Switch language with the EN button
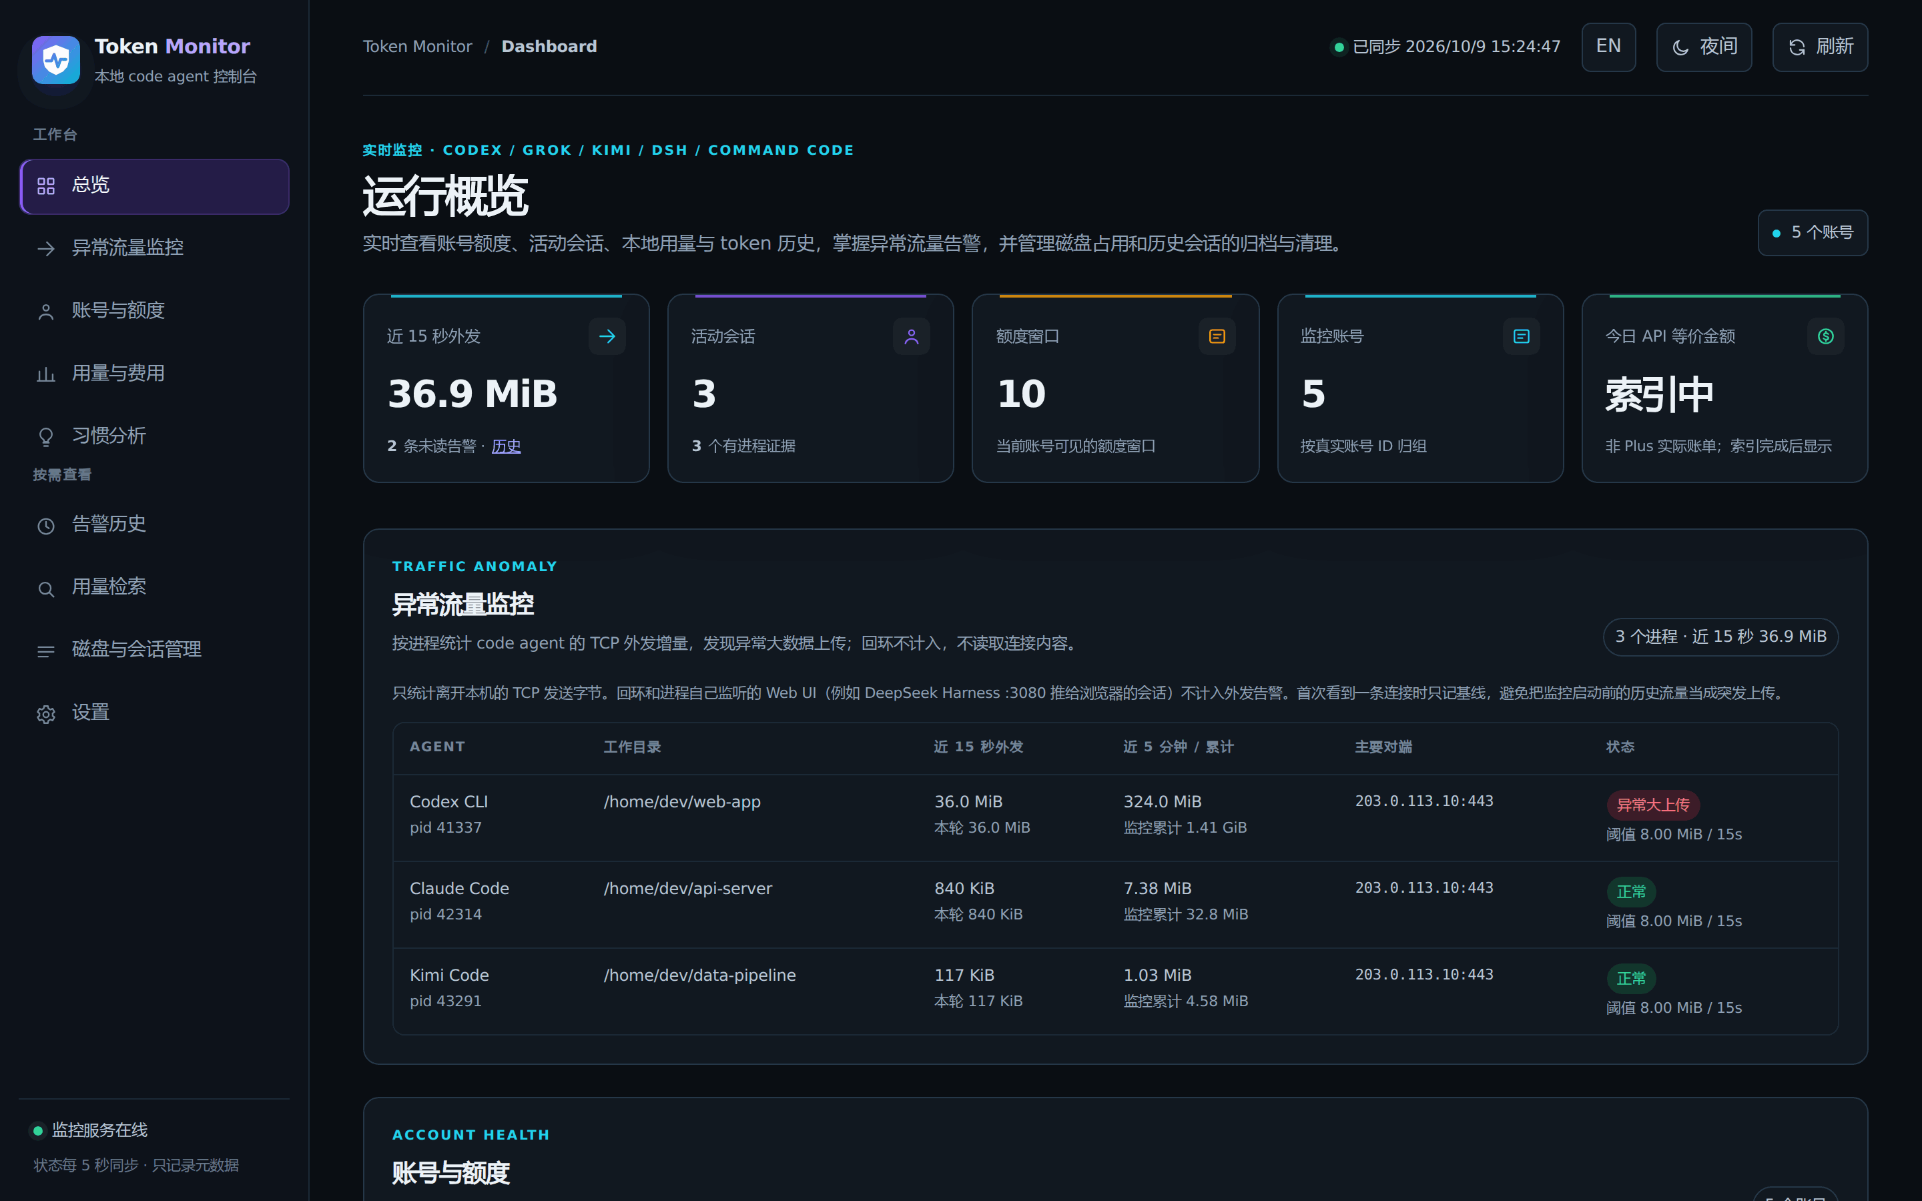1922x1201 pixels. point(1608,47)
